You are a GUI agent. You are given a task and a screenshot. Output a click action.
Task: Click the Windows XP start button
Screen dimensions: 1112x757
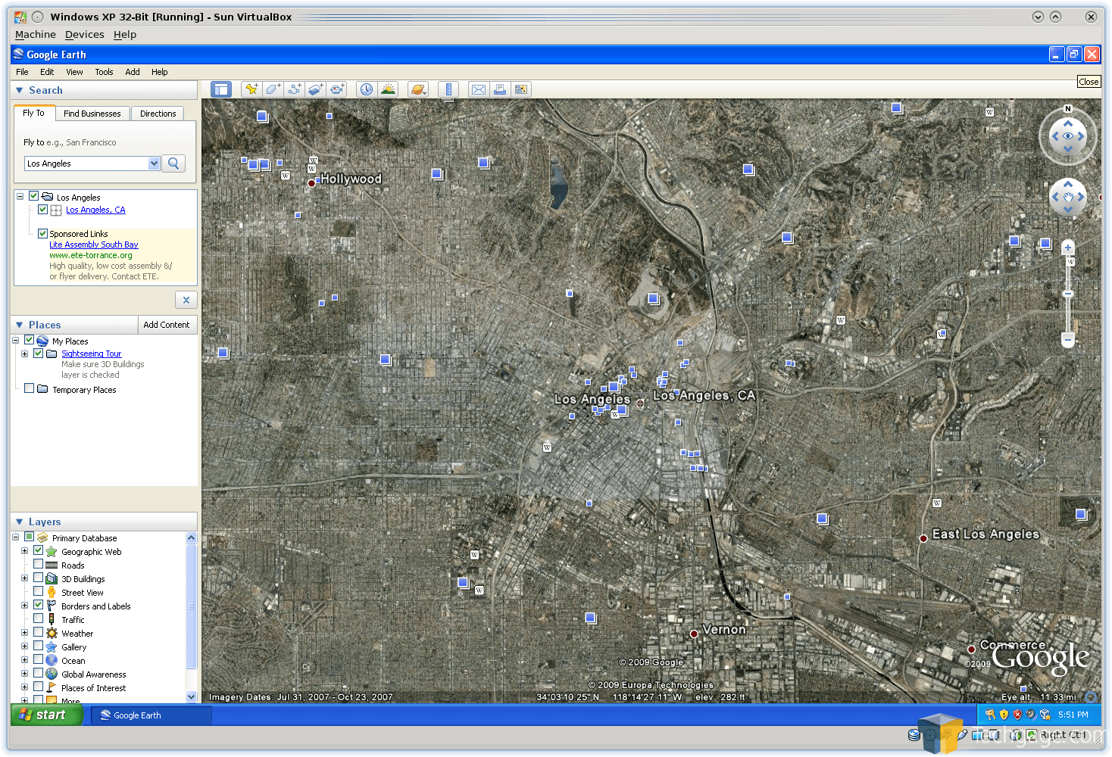coord(46,715)
